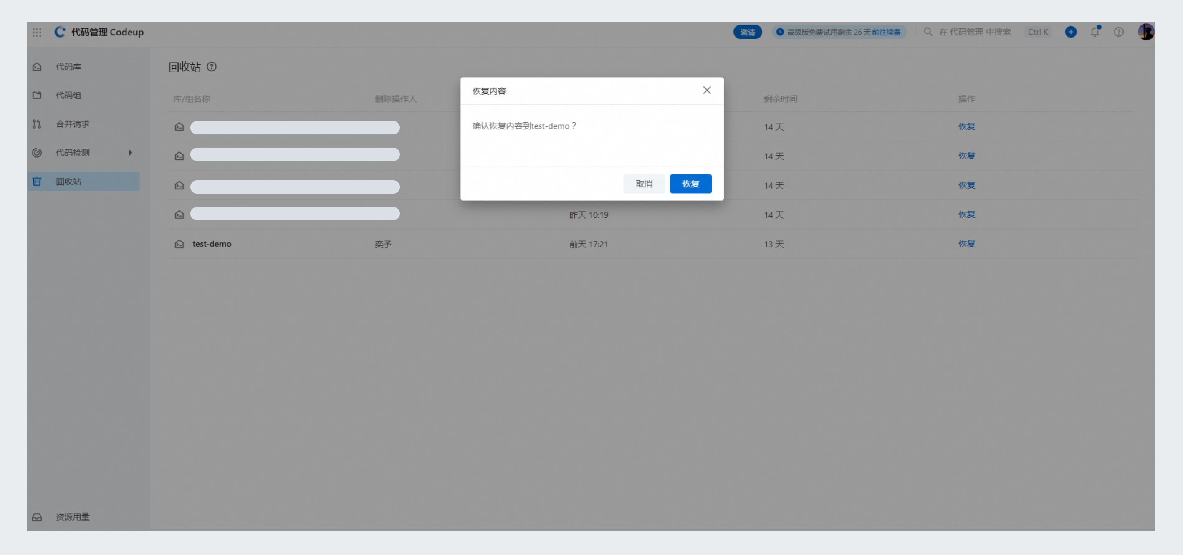Click the 代码库 sidebar icon

(37, 67)
